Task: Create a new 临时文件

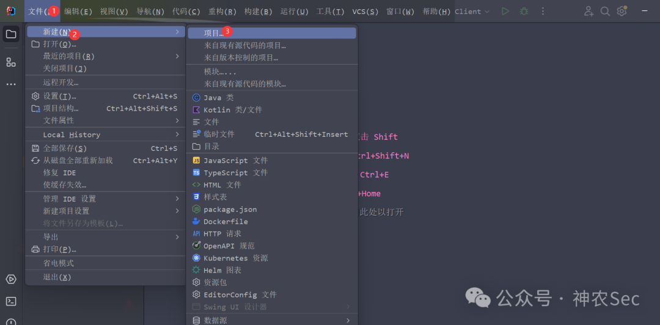Action: [x=272, y=134]
